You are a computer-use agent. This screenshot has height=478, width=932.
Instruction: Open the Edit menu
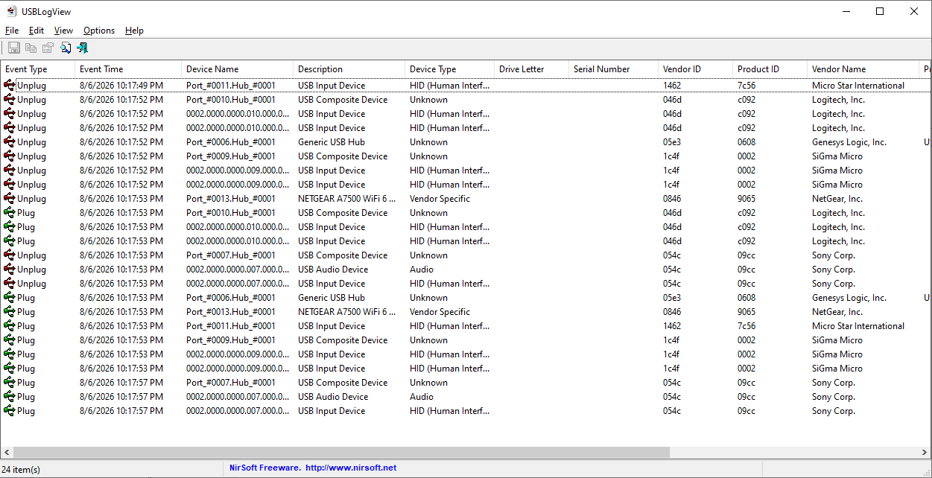pos(37,31)
